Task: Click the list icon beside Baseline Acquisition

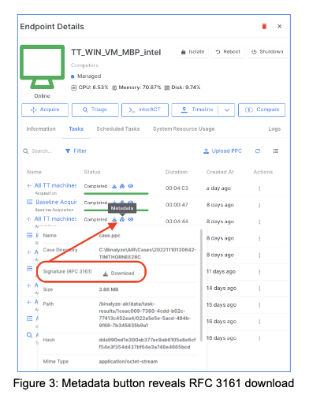Action: [x=29, y=202]
